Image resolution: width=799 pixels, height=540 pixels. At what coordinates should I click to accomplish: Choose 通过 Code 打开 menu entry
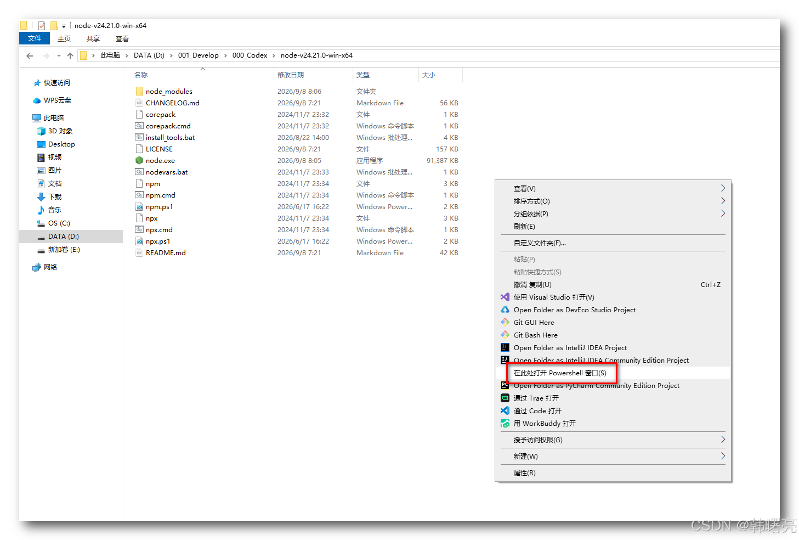tap(613, 410)
